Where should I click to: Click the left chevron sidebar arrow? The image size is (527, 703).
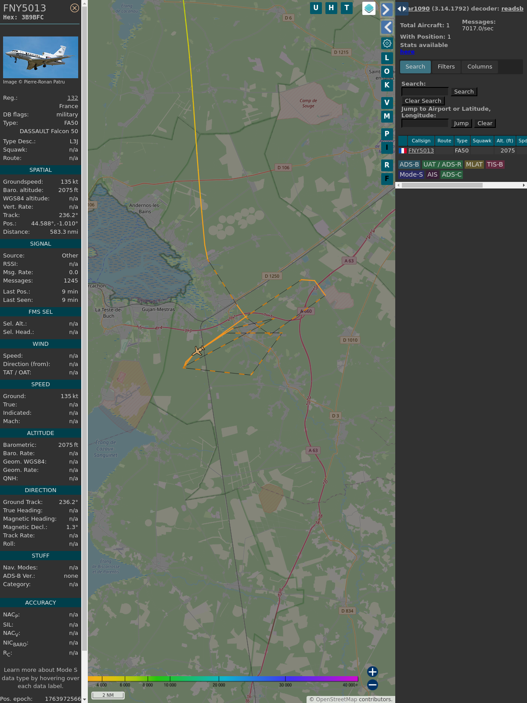pyautogui.click(x=387, y=27)
